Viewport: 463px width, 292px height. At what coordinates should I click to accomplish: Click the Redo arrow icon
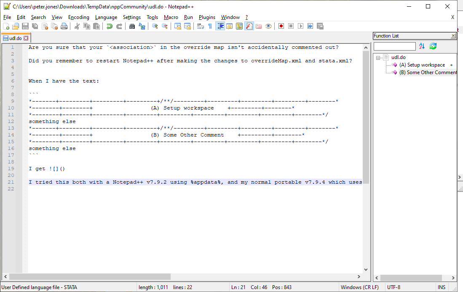coord(119,26)
